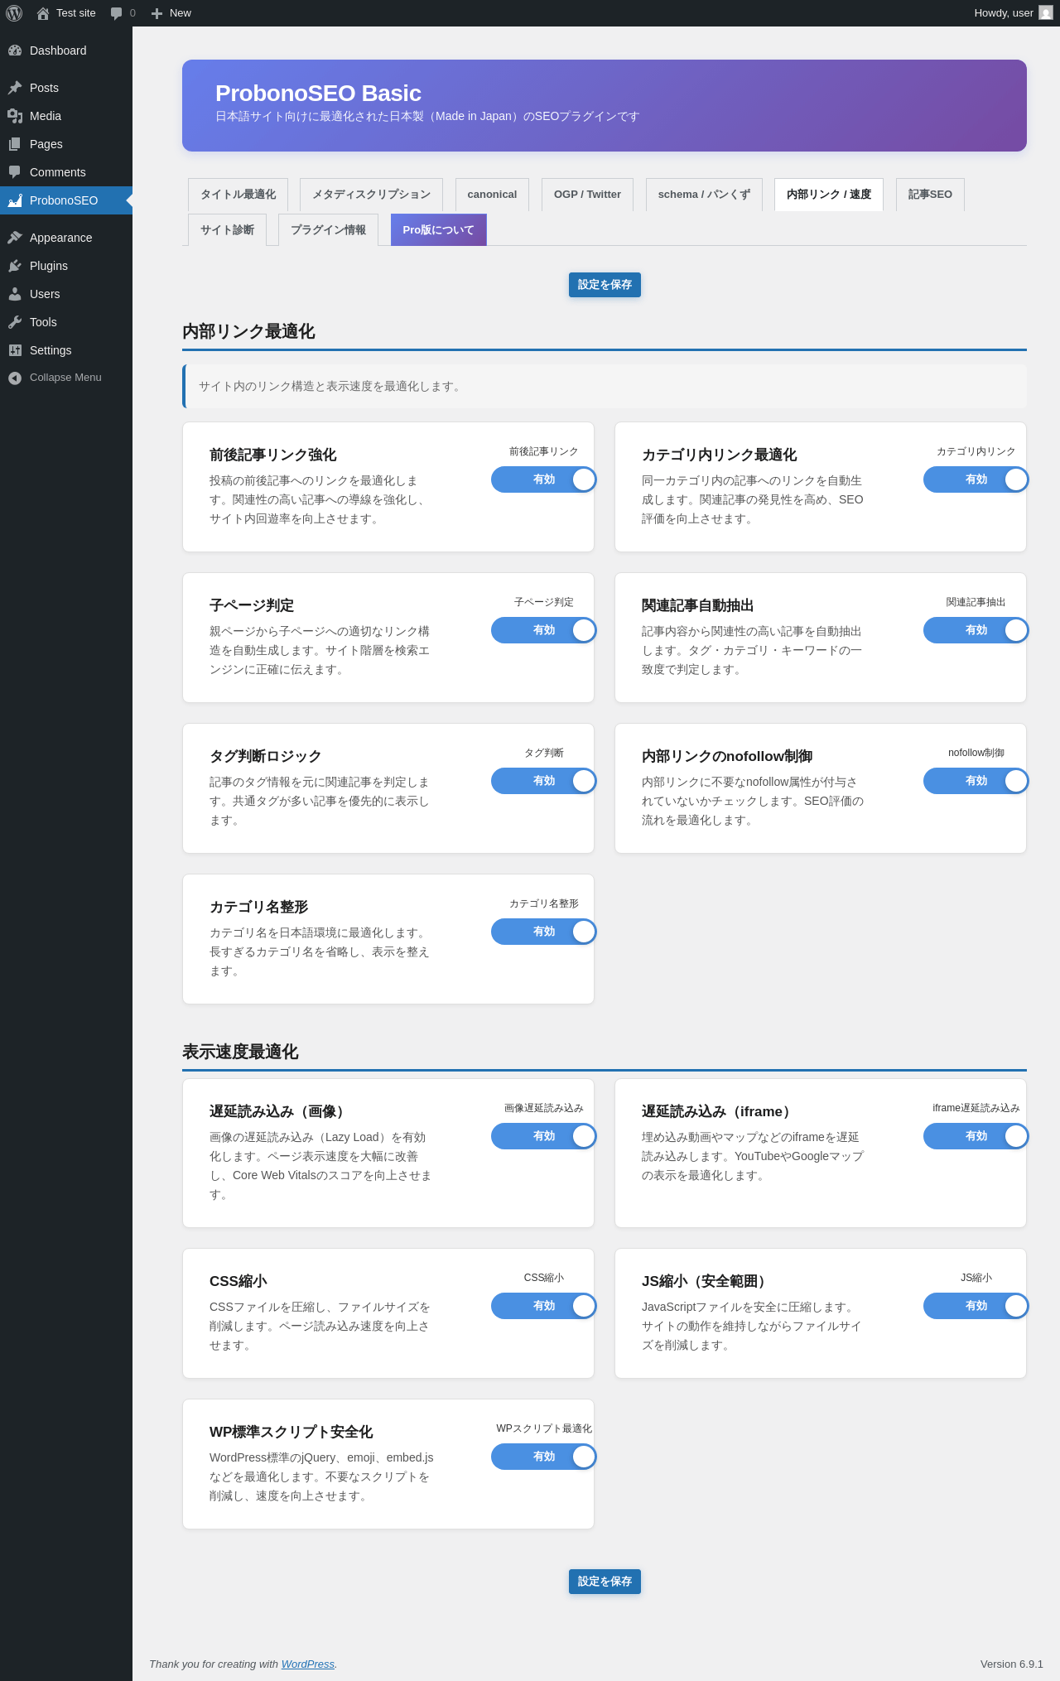The height and width of the screenshot is (1681, 1060).
Task: Click the Collapse Menu arrow icon
Action: pyautogui.click(x=15, y=378)
